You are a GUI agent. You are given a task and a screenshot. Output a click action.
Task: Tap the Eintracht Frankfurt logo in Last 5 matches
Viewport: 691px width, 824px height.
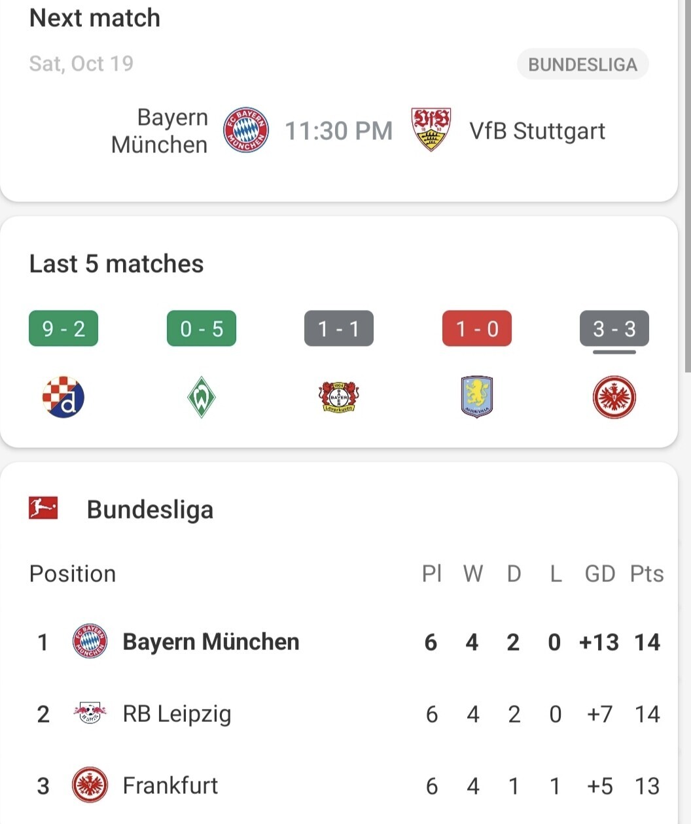pos(614,397)
